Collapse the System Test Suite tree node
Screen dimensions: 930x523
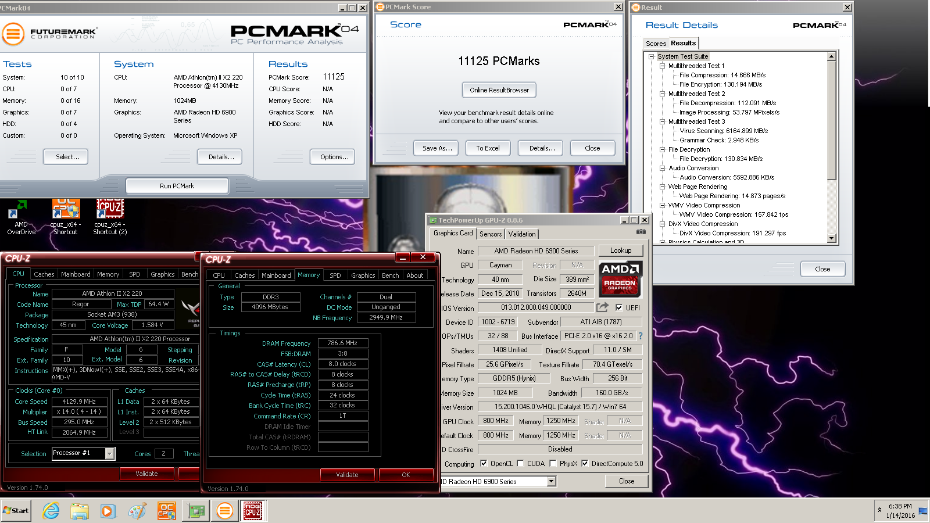point(652,56)
